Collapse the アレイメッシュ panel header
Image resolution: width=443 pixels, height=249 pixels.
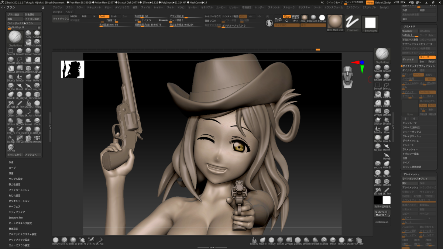(x=412, y=174)
